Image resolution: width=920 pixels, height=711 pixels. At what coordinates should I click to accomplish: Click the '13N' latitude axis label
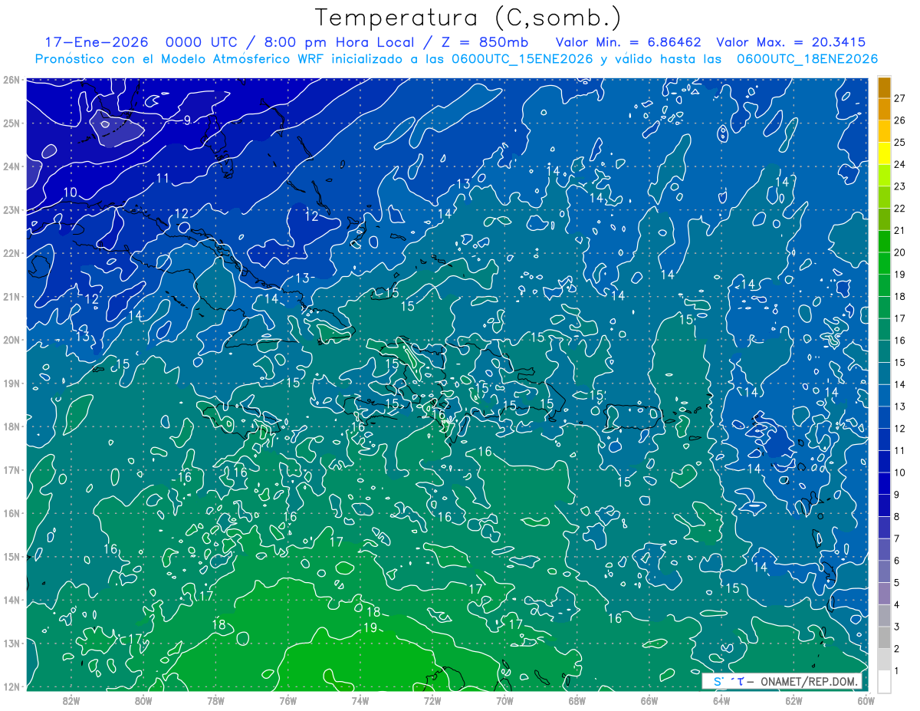tap(11, 643)
